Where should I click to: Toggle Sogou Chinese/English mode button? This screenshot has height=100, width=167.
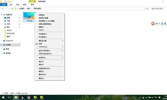point(157,24)
